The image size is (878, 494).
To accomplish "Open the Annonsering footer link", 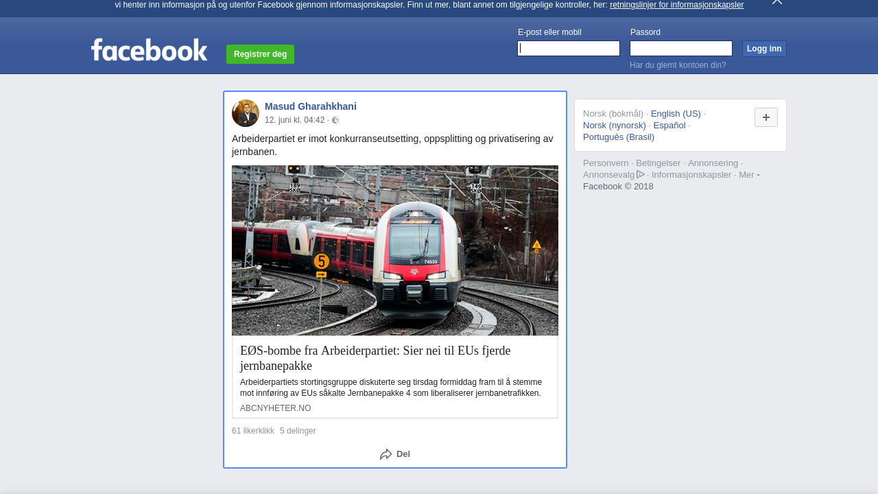I will (713, 163).
